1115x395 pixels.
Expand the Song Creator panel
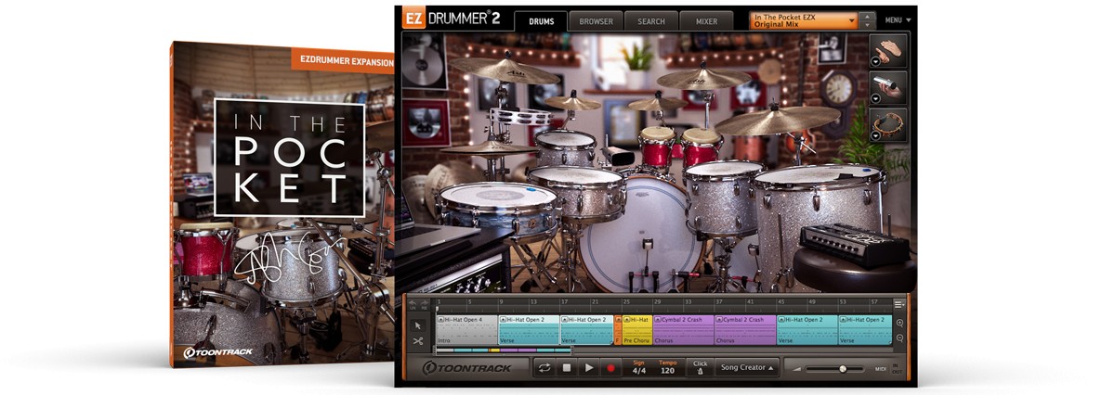[x=748, y=368]
